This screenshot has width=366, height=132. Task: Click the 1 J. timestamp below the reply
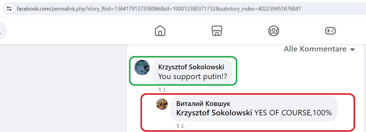181,126
